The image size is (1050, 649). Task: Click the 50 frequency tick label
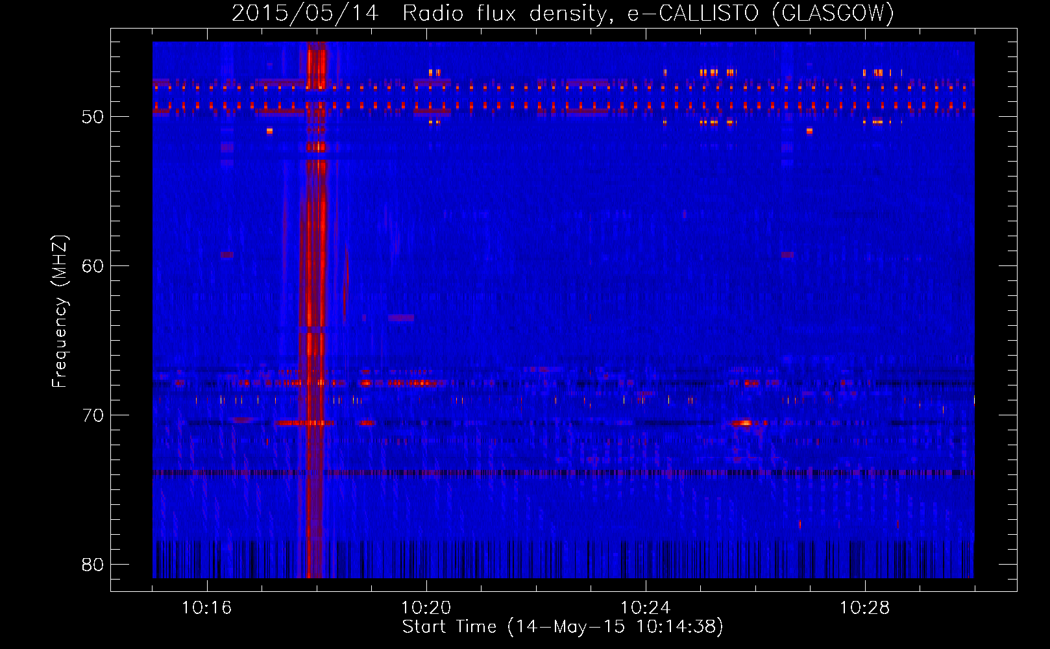click(x=93, y=117)
